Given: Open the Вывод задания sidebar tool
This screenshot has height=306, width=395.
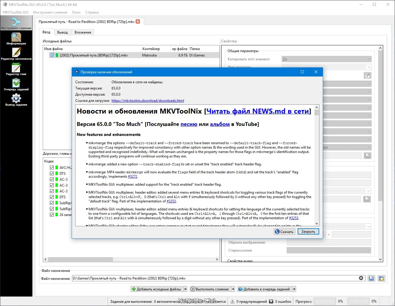Looking at the screenshot, I should coord(16,100).
